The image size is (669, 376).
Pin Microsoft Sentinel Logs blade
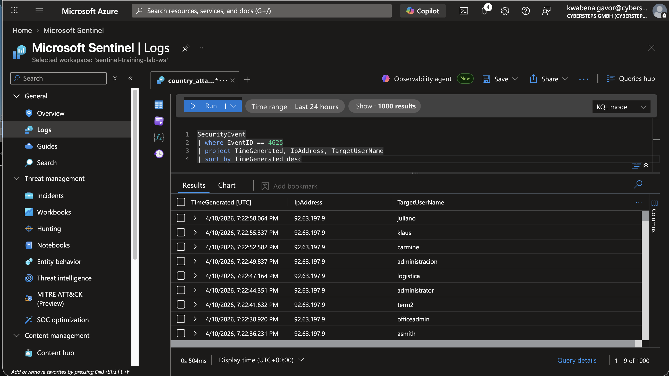(x=186, y=48)
